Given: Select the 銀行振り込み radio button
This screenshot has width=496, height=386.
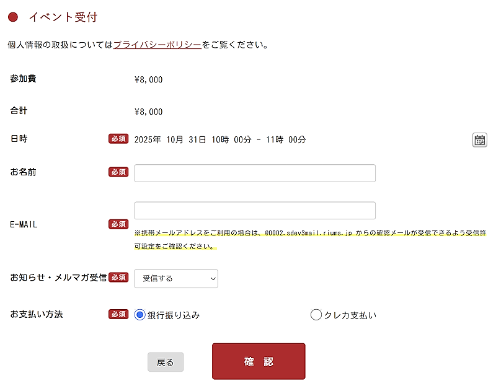Looking at the screenshot, I should (140, 315).
